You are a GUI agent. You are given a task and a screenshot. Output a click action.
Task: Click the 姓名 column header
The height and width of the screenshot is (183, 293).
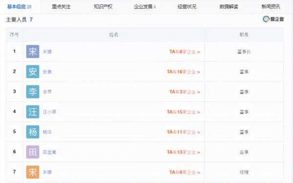tap(114, 35)
